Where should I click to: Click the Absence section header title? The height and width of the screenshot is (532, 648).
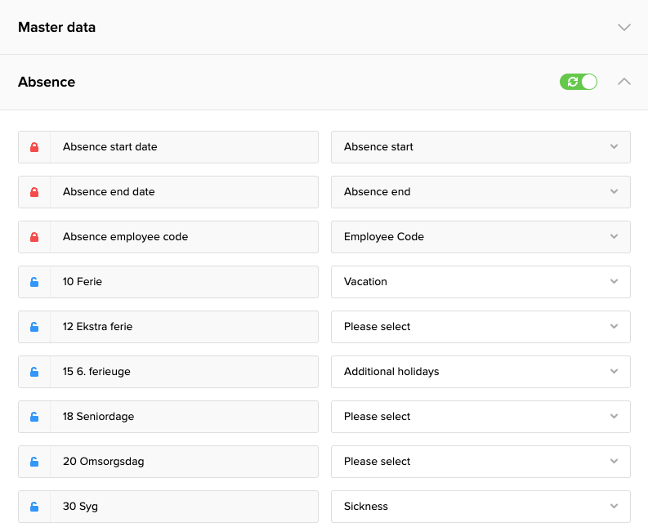coord(47,82)
